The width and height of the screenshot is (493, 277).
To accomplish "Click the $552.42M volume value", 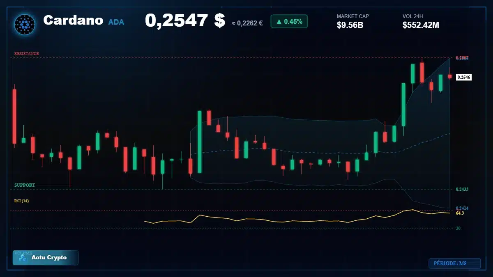I will coord(421,25).
